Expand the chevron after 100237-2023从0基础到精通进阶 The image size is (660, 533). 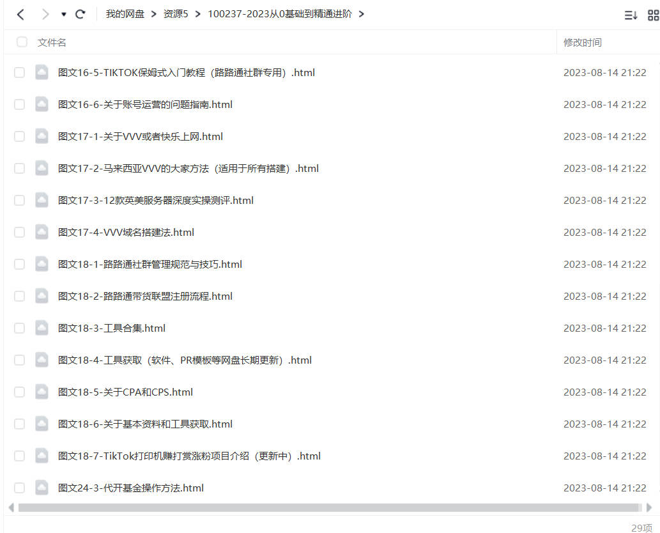click(x=361, y=14)
